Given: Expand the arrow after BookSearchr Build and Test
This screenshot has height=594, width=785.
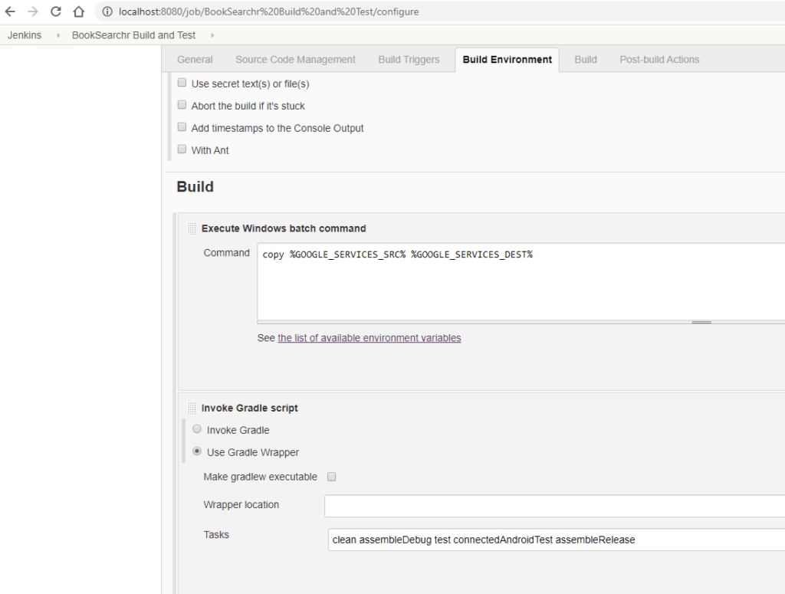Looking at the screenshot, I should (212, 35).
